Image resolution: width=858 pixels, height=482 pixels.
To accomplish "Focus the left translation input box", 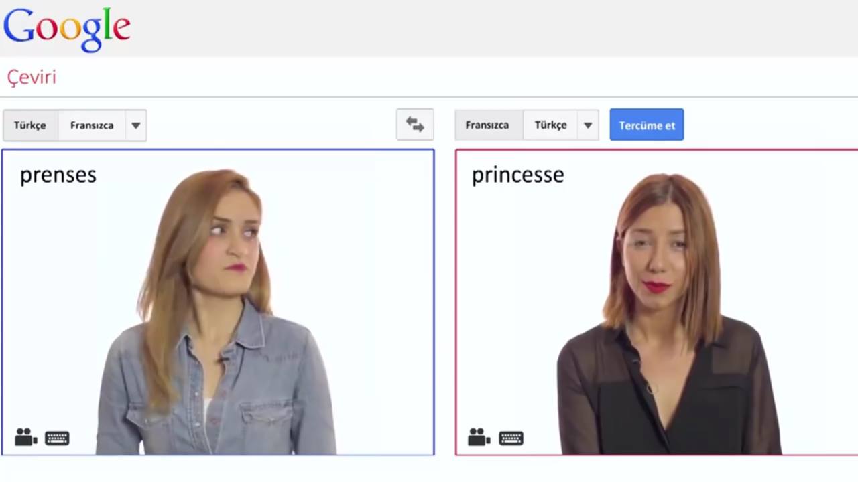I will 218,302.
